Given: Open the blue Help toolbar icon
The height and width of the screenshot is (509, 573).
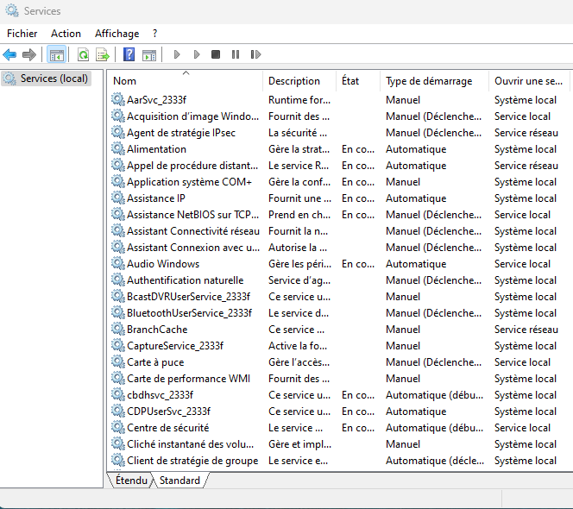Looking at the screenshot, I should [x=129, y=55].
